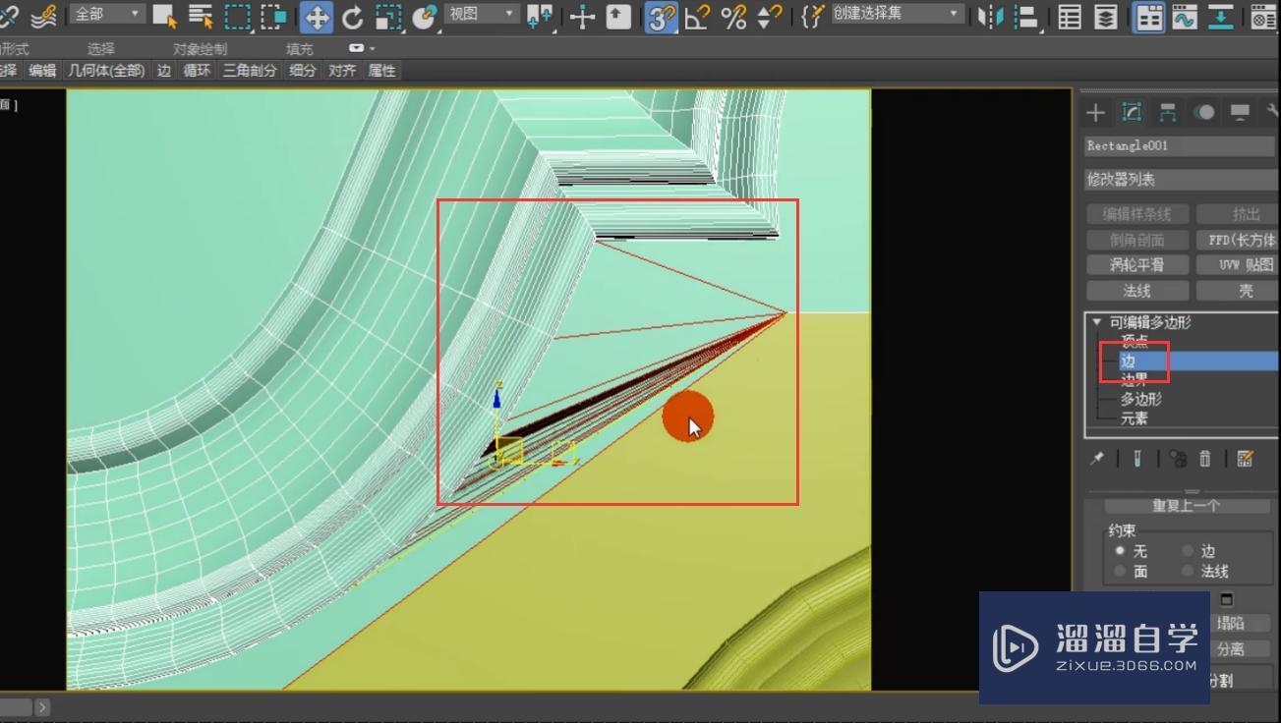This screenshot has height=723, width=1281.
Task: Open the 填充 ribbon tab
Action: 300,48
